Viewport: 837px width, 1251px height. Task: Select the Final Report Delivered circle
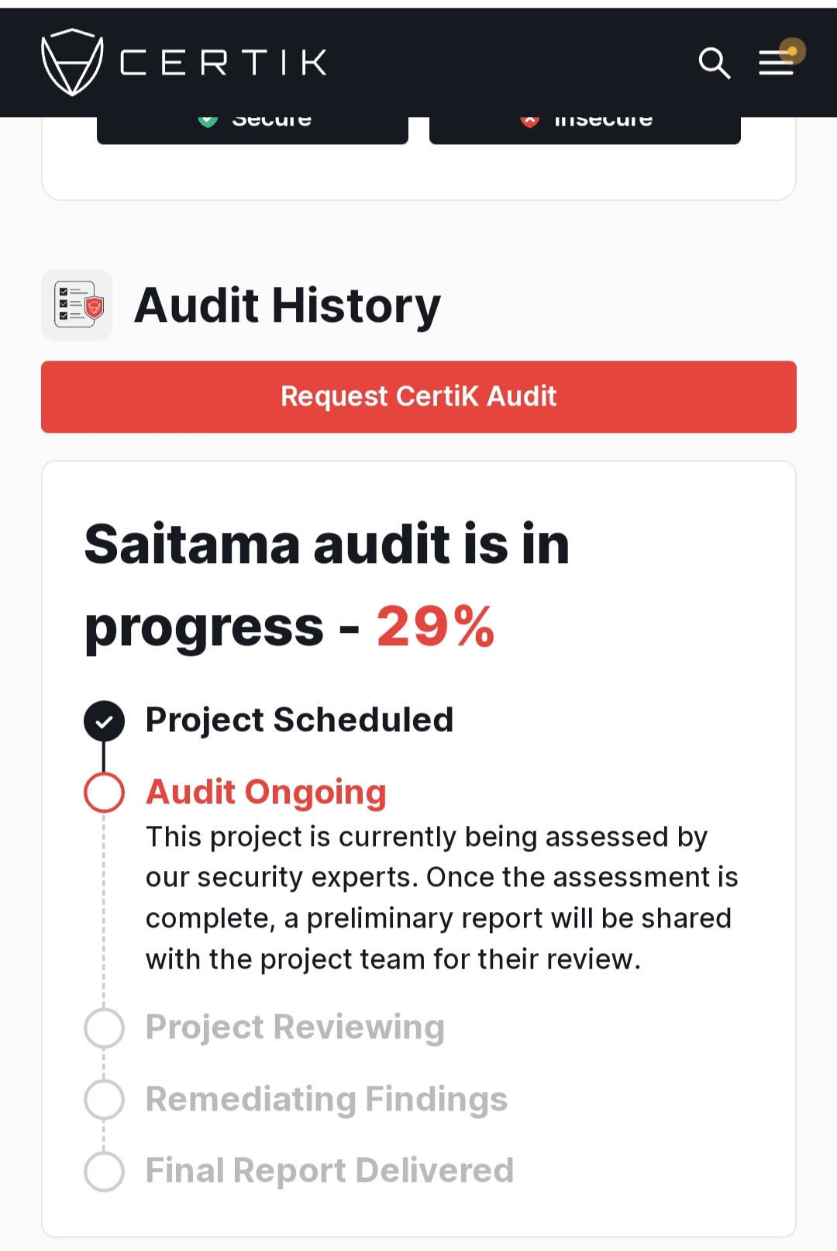pyautogui.click(x=104, y=1171)
